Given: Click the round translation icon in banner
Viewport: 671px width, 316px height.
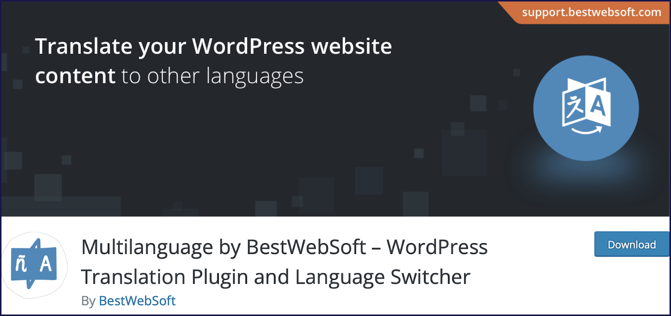Looking at the screenshot, I should pos(586,108).
